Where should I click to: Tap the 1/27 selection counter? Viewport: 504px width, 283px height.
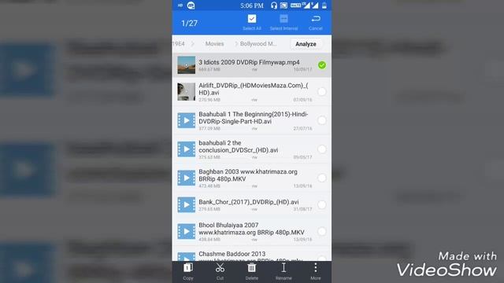[x=189, y=23]
